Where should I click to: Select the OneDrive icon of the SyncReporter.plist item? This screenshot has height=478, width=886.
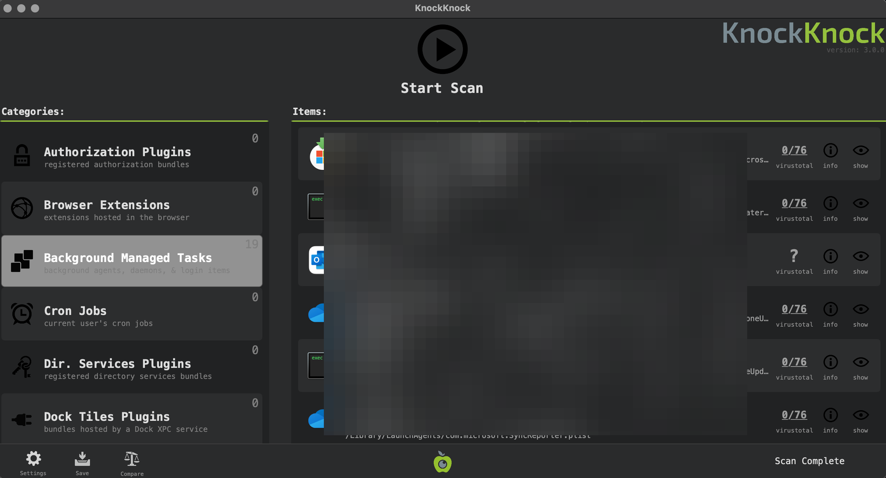coord(316,419)
